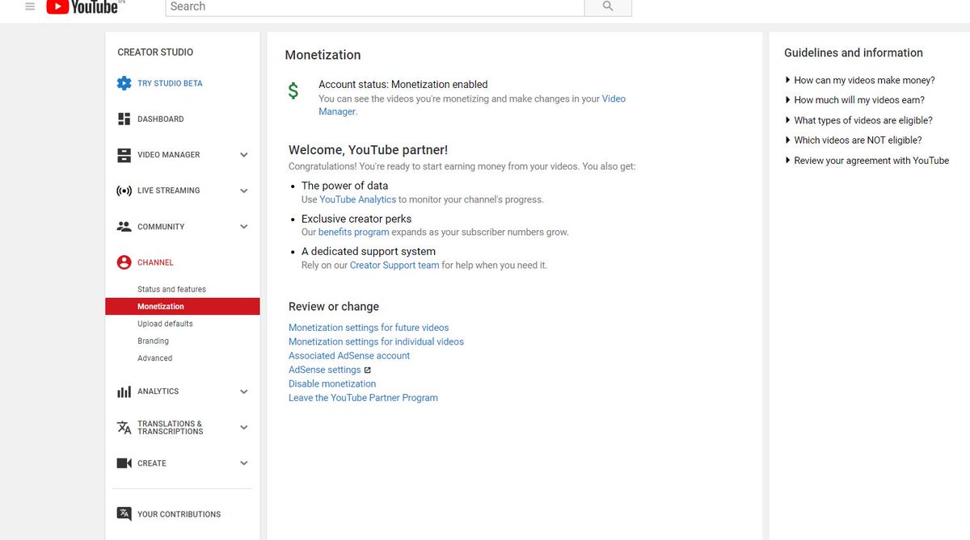
Task: Open TRY STUDIO BETA menu item
Action: tap(170, 83)
